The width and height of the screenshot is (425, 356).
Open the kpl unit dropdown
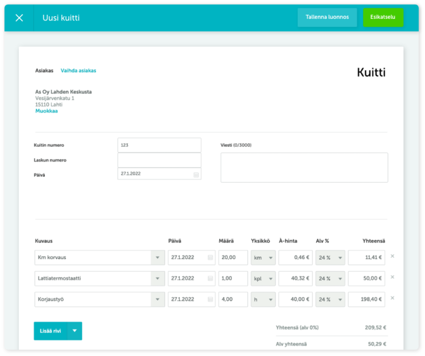pyautogui.click(x=263, y=278)
